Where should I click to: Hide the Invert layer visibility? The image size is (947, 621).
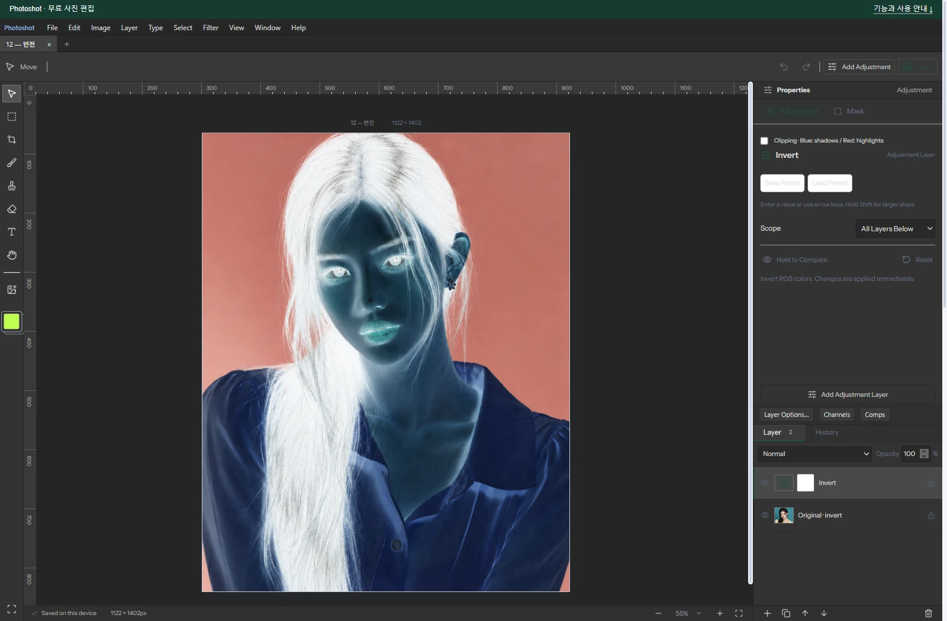(x=765, y=483)
